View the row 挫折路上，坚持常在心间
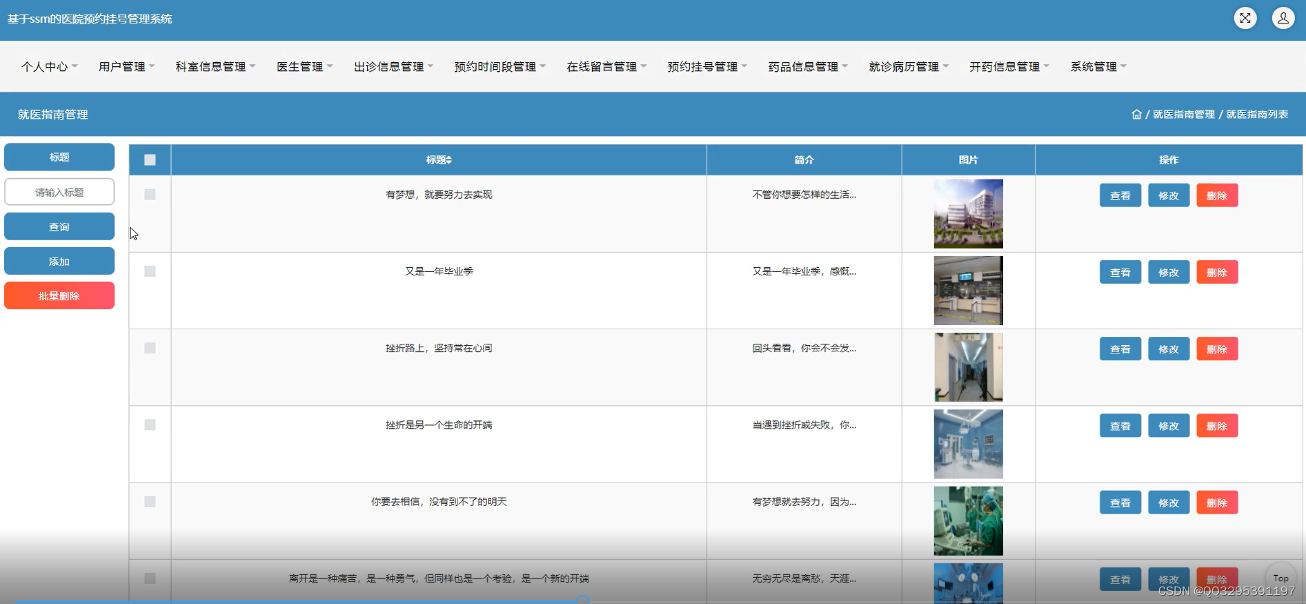1306x604 pixels. coord(1120,349)
